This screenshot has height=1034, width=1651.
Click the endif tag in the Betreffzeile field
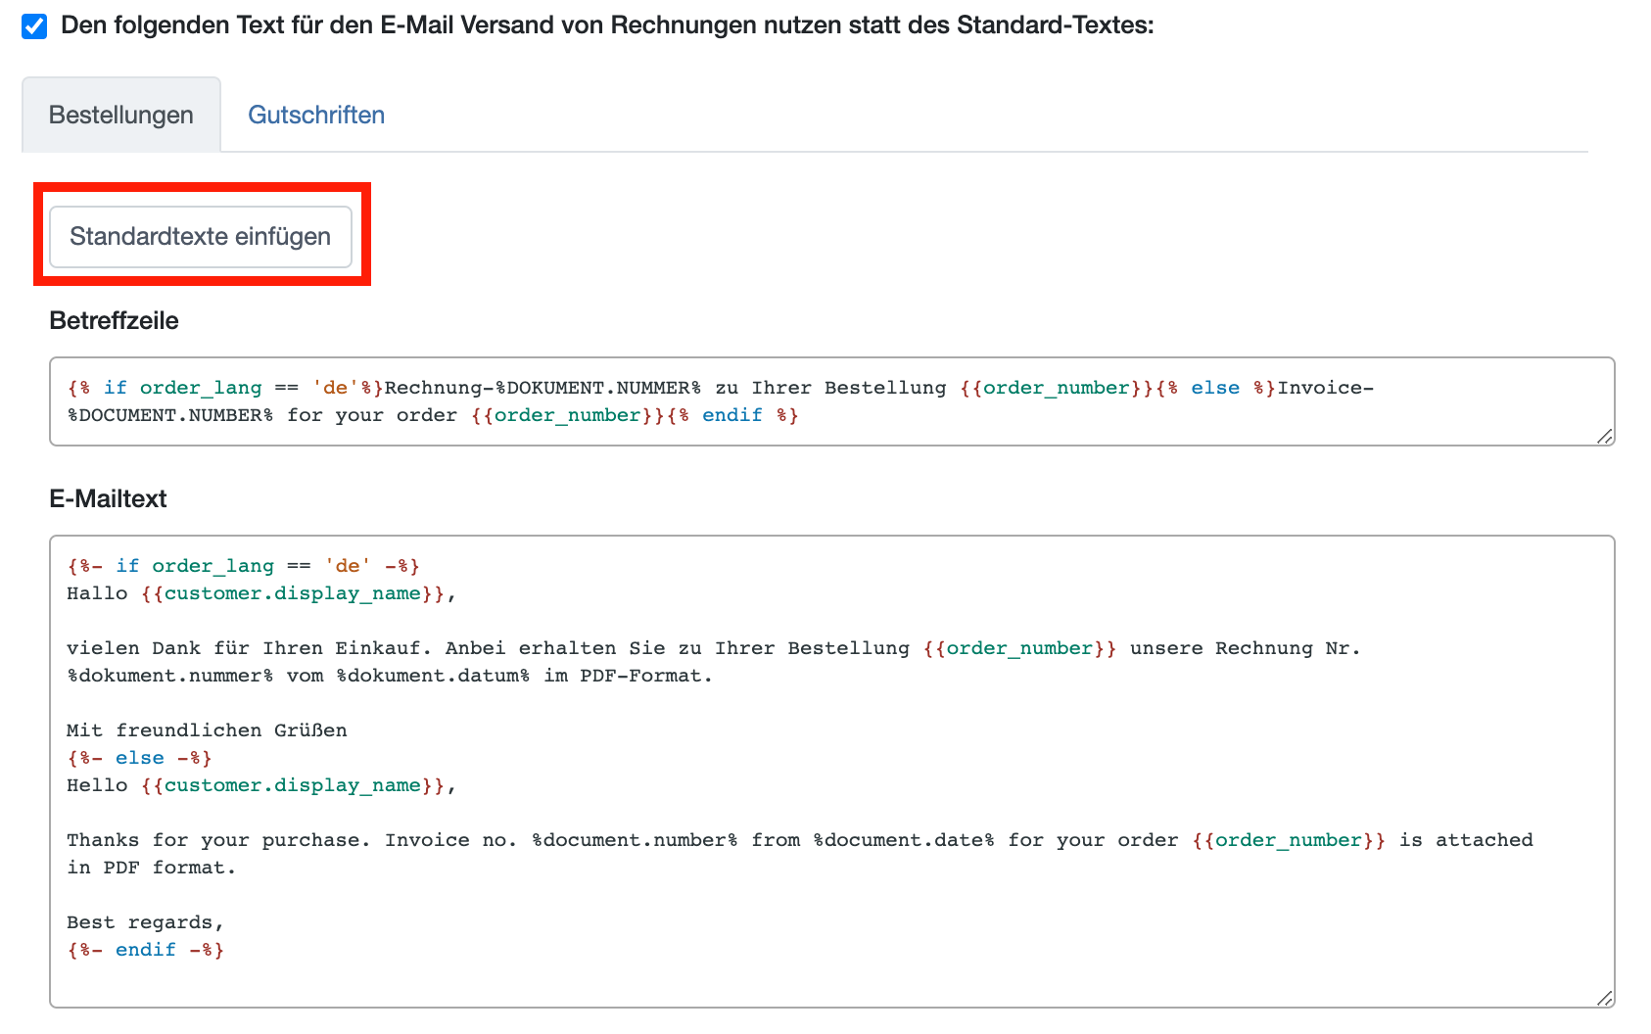[x=732, y=415]
